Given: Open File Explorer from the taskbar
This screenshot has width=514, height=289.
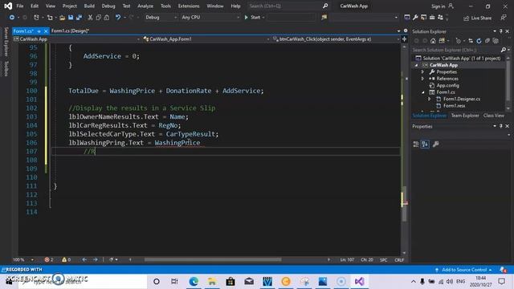Looking at the screenshot, I should click(212, 282).
